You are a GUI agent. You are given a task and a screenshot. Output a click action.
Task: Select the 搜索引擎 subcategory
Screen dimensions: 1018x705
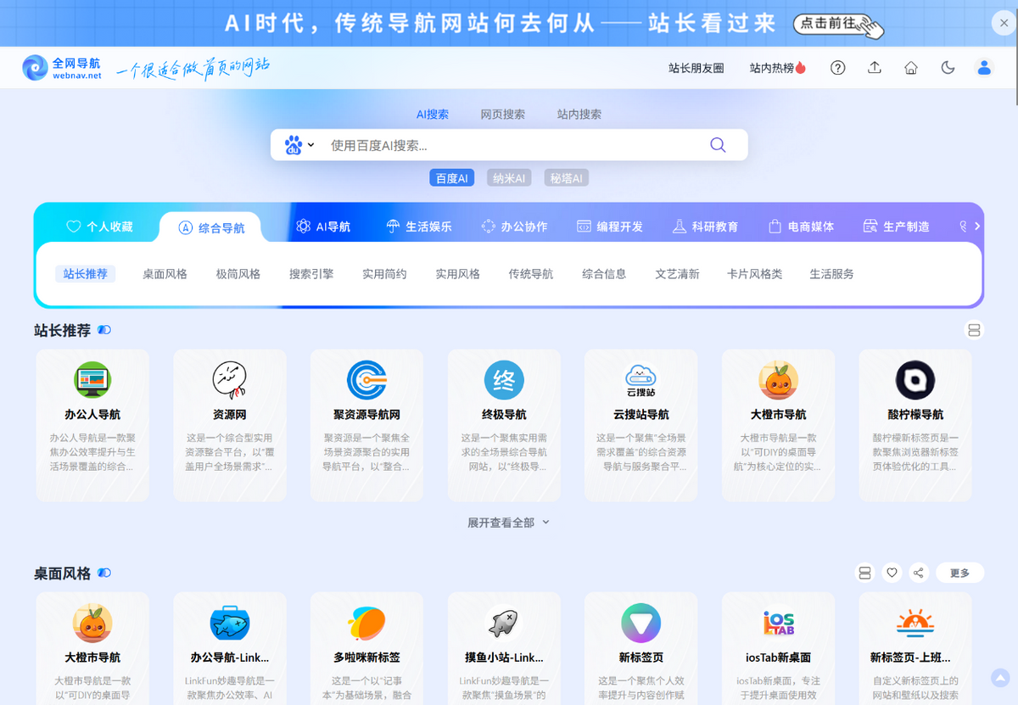311,274
